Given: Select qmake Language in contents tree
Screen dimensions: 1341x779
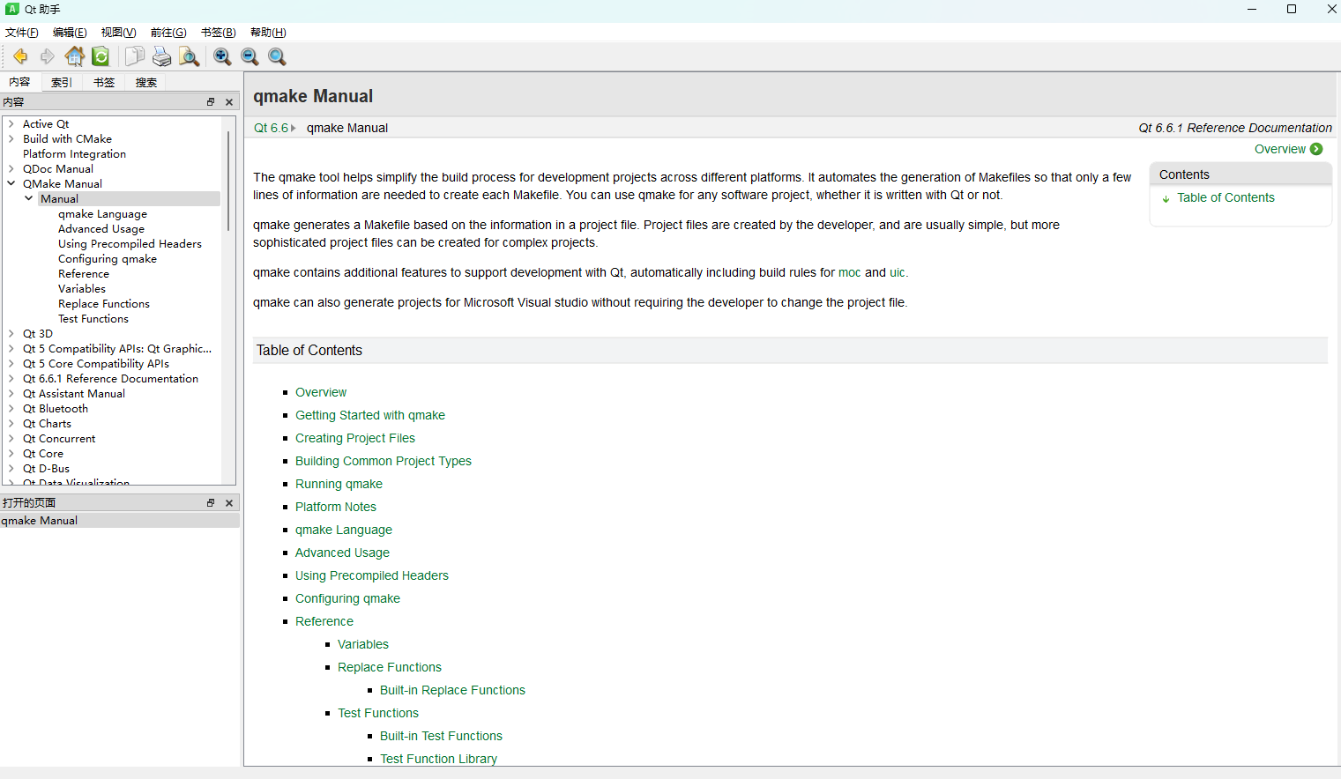Looking at the screenshot, I should pyautogui.click(x=102, y=214).
